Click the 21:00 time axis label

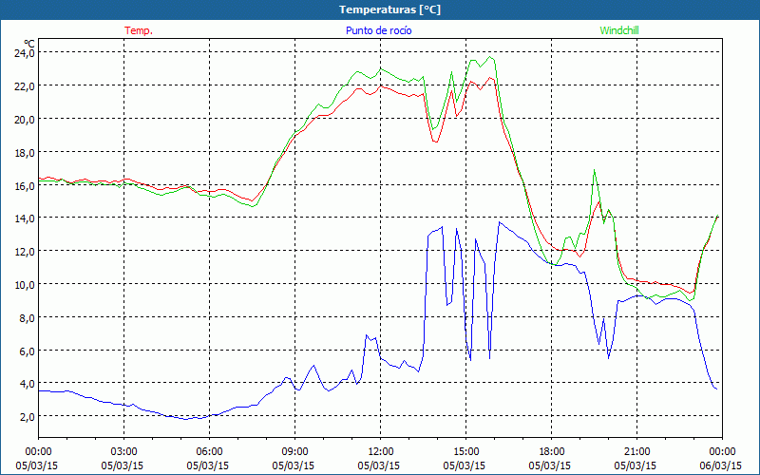[x=636, y=452]
